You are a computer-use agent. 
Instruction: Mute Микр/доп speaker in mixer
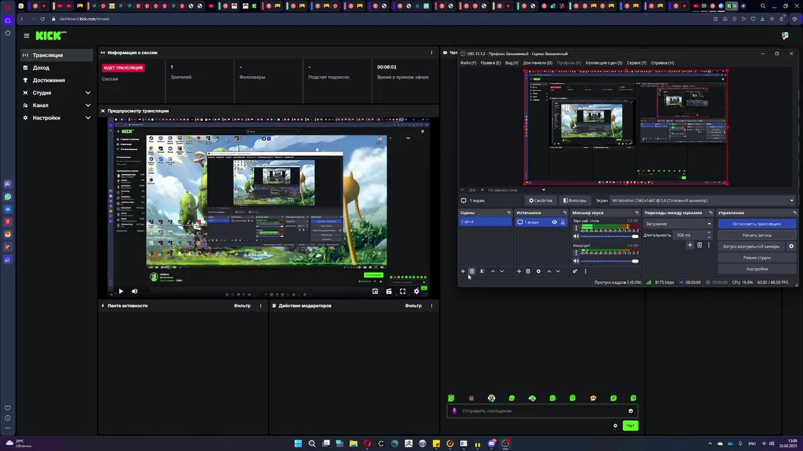pyautogui.click(x=576, y=261)
